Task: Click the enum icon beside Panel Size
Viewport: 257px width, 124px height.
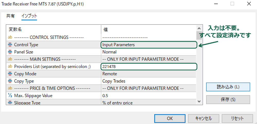Action: tap(10, 52)
